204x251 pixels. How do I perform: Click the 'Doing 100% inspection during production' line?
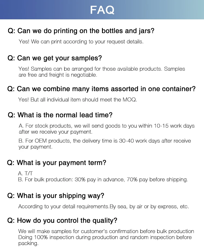pyautogui.click(x=105, y=237)
